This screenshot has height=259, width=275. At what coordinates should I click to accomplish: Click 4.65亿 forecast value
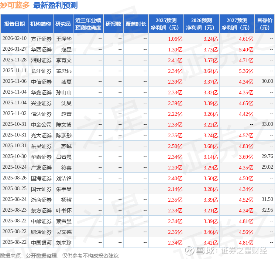246,103
